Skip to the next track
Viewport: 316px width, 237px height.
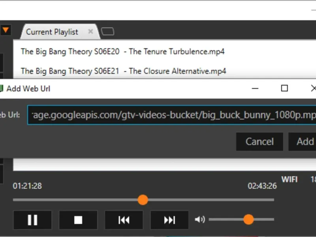tap(169, 220)
